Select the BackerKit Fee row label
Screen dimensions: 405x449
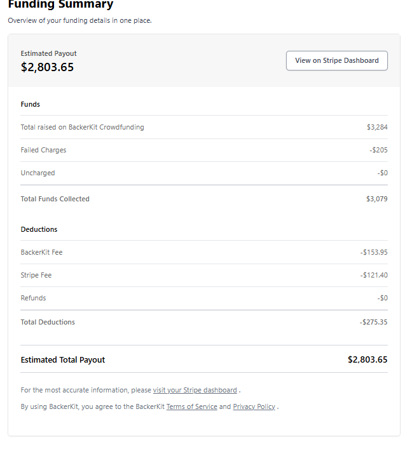coord(41,252)
